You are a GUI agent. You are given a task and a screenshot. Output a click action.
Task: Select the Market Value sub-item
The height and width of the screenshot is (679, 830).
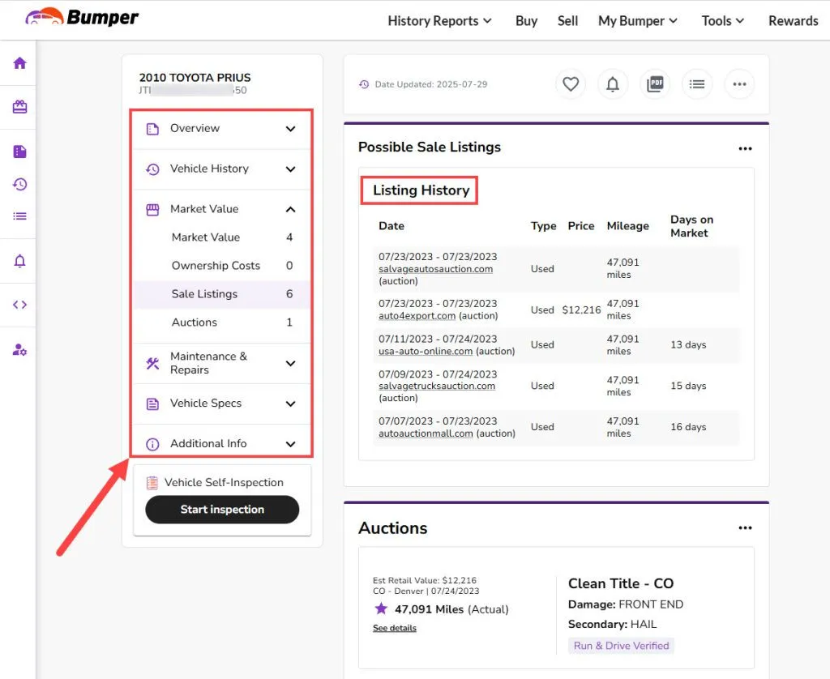(221, 237)
